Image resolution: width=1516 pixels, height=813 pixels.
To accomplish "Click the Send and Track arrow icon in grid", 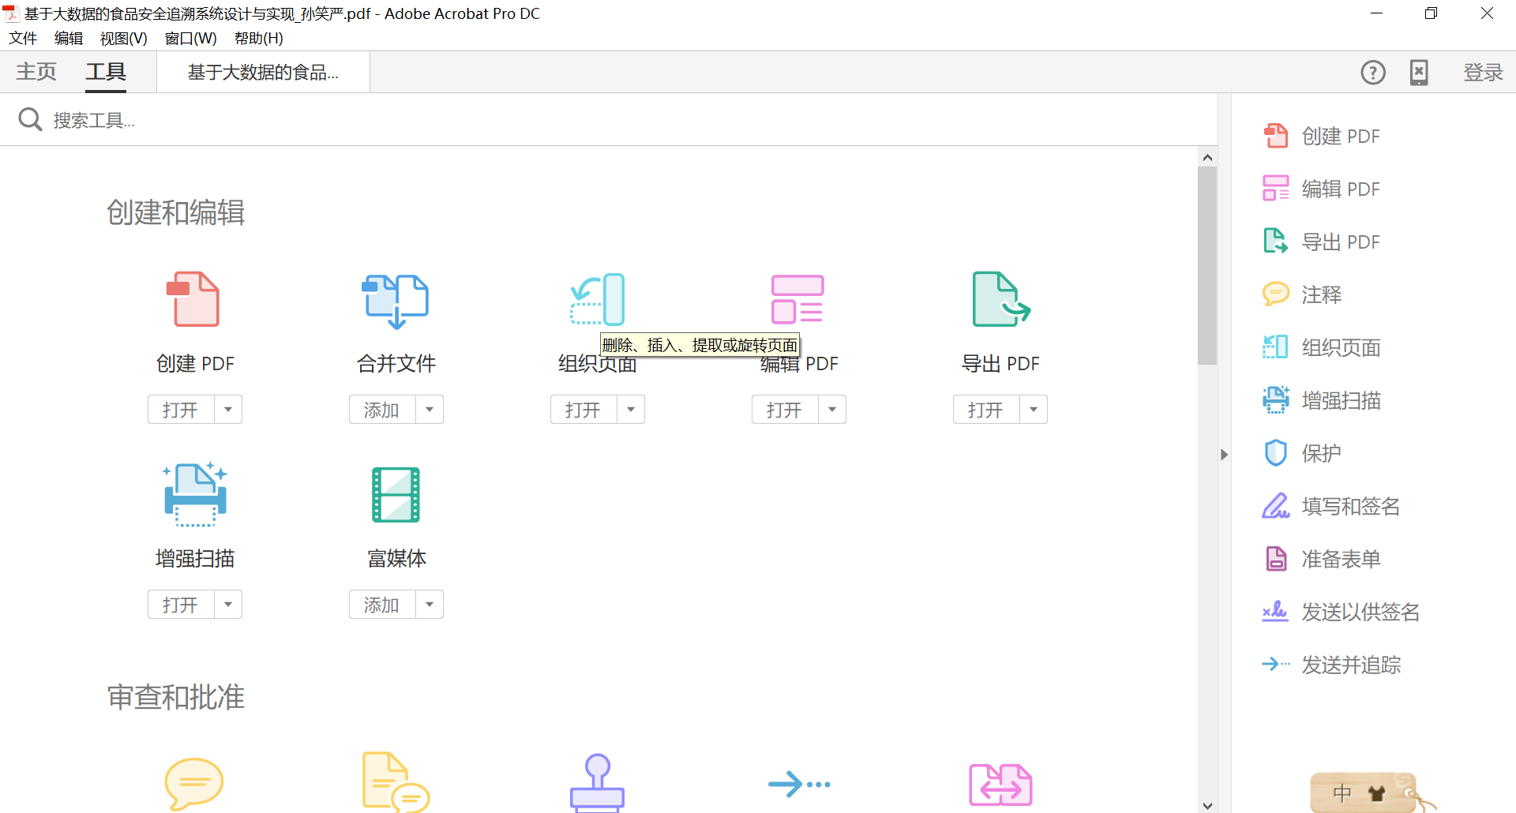I will [x=799, y=784].
